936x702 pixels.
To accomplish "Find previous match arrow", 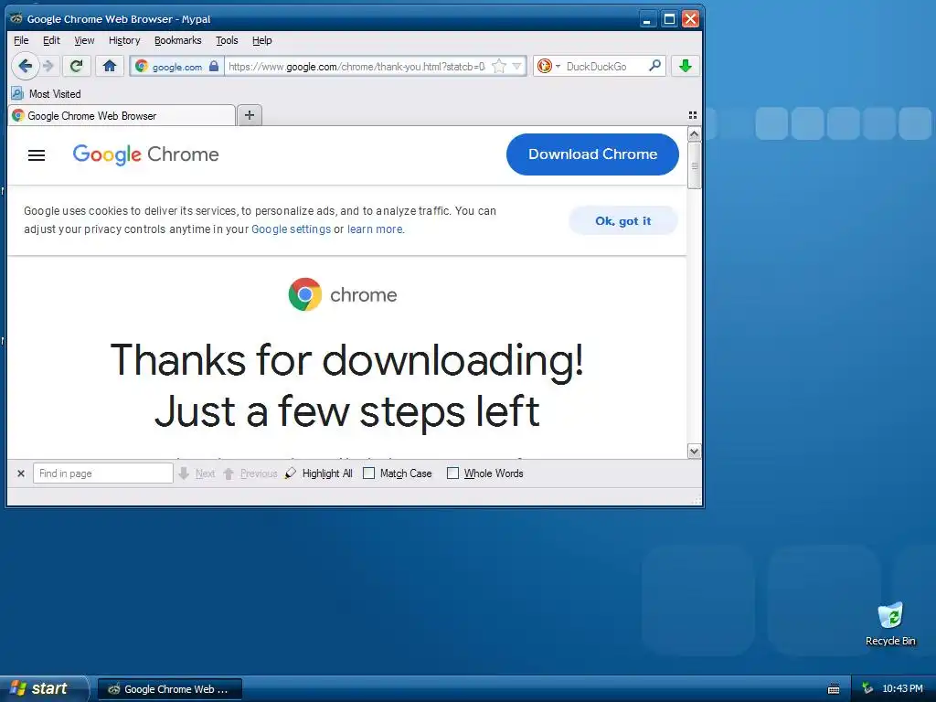I will point(250,473).
